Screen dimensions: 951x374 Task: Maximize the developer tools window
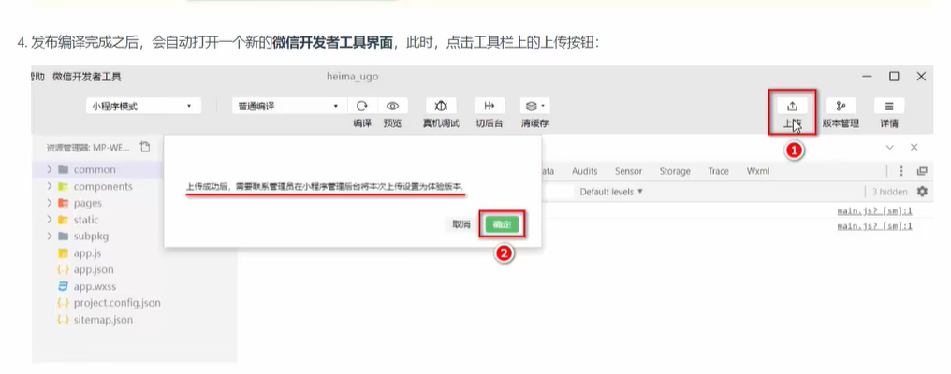tap(894, 77)
